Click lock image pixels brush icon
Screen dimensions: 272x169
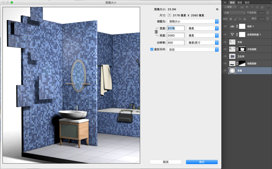pyautogui.click(x=235, y=19)
